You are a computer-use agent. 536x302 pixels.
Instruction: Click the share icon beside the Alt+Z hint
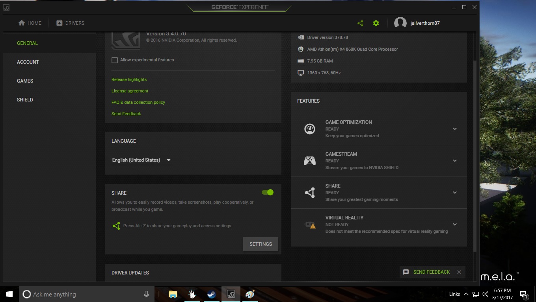(116, 226)
